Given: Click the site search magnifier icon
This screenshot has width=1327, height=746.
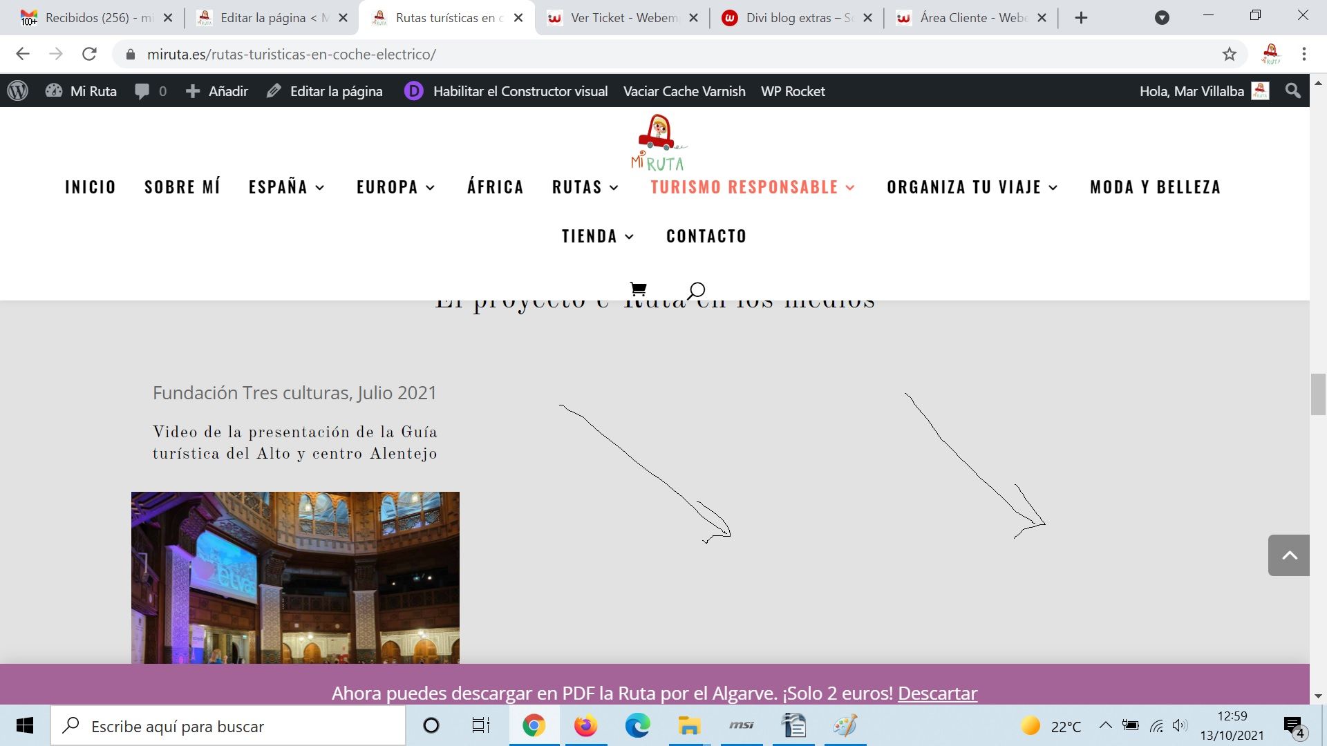Looking at the screenshot, I should [x=696, y=290].
